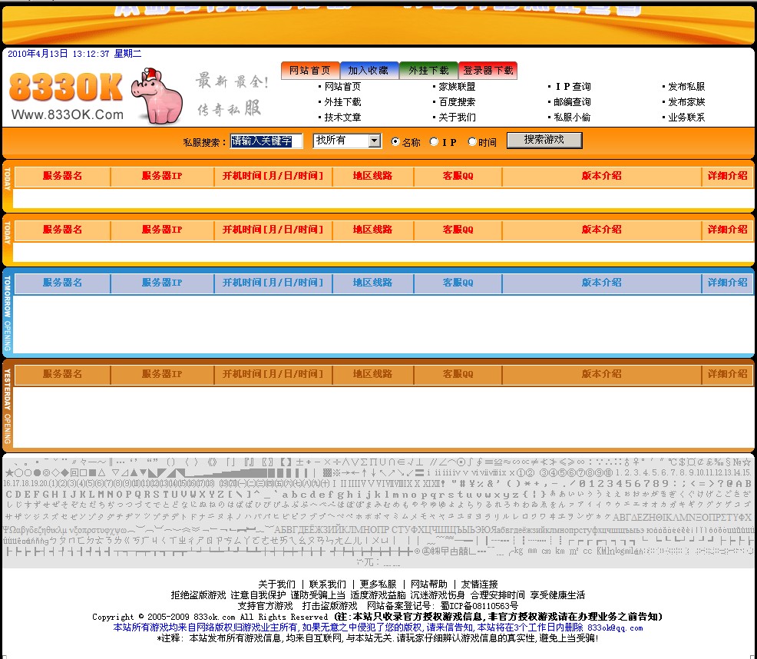Open the 登录器下载 tab
Viewport: 757px width, 659px height.
point(488,69)
